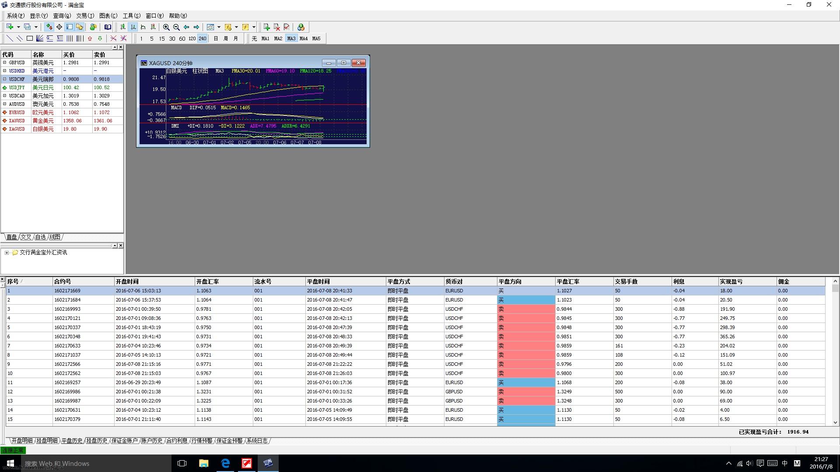Switch to the 交叉 quotes tab
This screenshot has width=840, height=472.
click(26, 237)
